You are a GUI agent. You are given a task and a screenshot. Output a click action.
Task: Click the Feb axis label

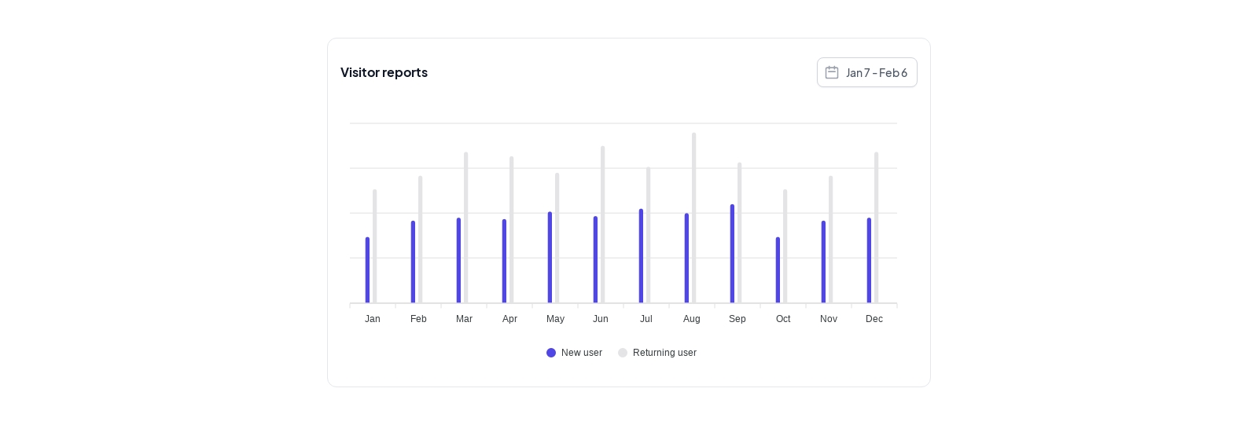(418, 319)
